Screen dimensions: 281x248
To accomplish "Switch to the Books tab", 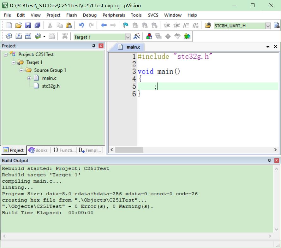I will click(39, 150).
